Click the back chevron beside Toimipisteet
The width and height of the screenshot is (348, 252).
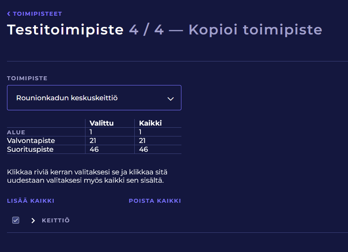coord(9,14)
